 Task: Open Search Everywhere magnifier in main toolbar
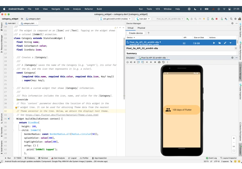pos(231,19)
